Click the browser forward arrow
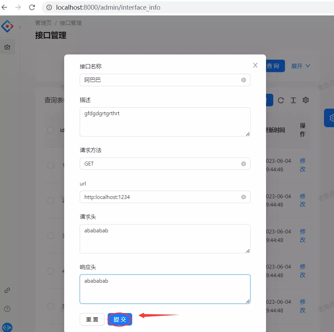 (18, 8)
